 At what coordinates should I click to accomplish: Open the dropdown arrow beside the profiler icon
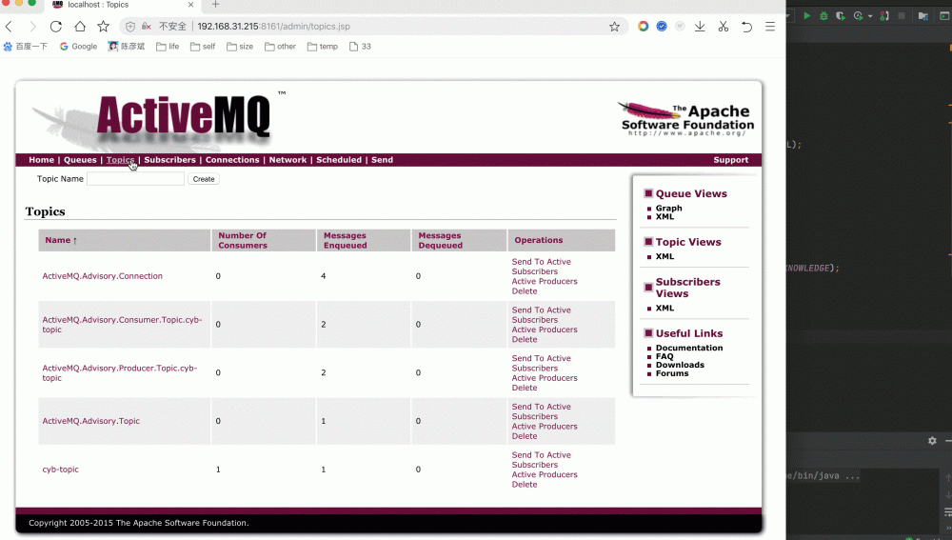click(x=870, y=16)
